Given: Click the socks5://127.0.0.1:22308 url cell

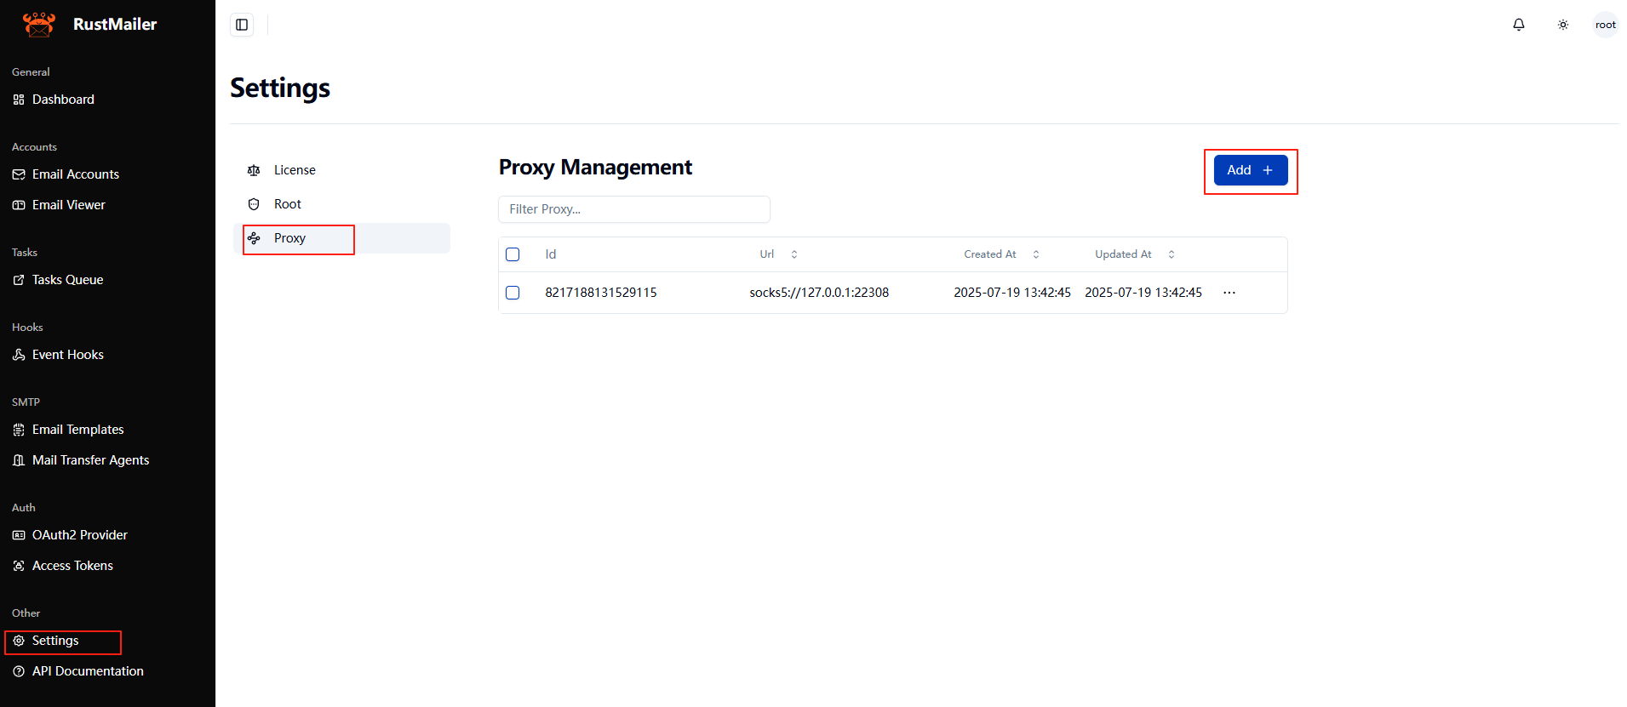Looking at the screenshot, I should point(819,293).
